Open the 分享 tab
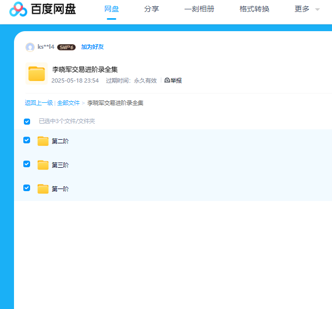Image resolution: width=332 pixels, height=309 pixels. [151, 9]
